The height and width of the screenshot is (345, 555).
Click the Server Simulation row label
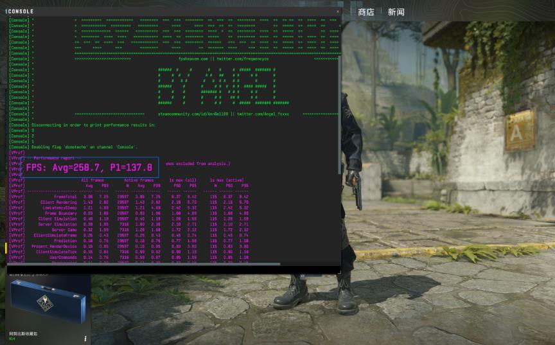point(57,224)
